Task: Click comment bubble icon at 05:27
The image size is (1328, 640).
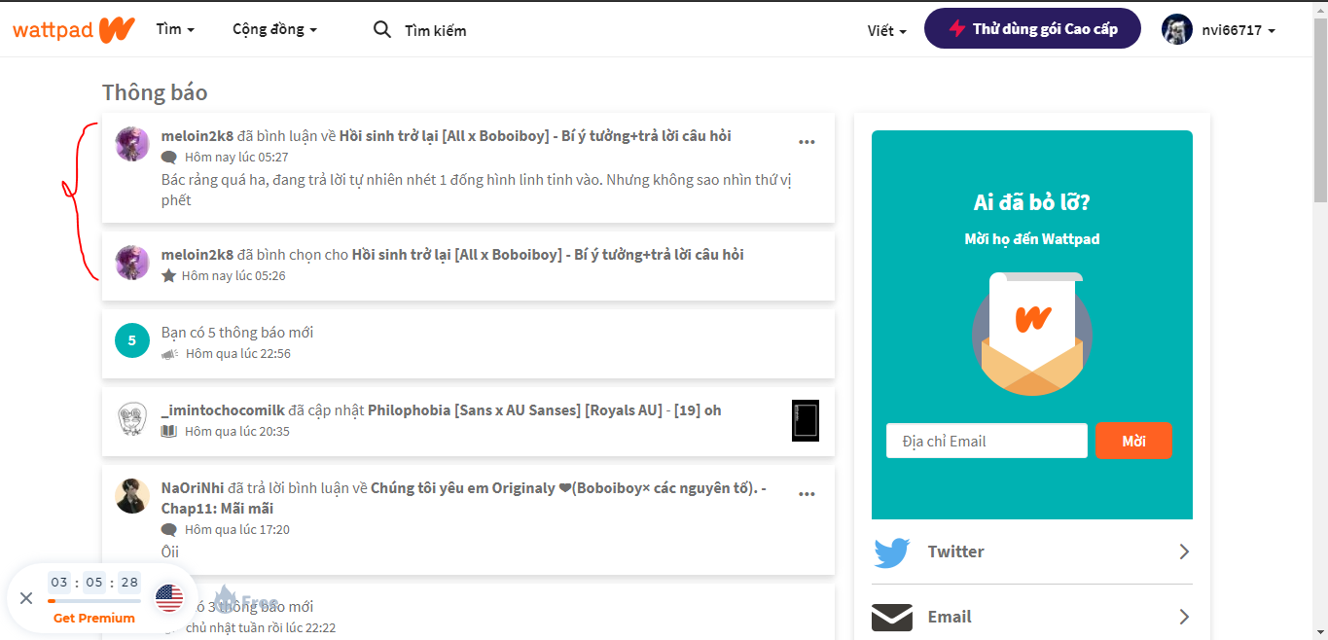Action: [169, 157]
